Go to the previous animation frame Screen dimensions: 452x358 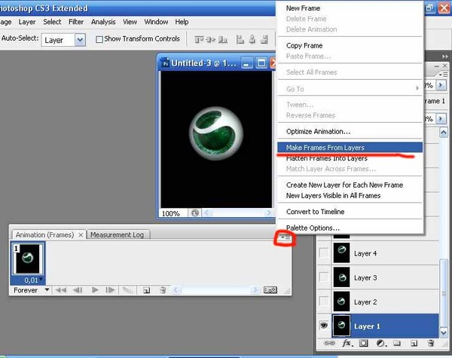pos(78,290)
